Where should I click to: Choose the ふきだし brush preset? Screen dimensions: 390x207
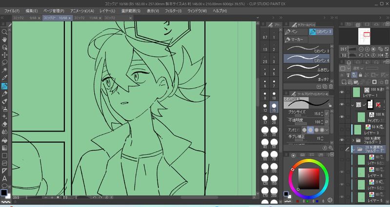(x=307, y=68)
